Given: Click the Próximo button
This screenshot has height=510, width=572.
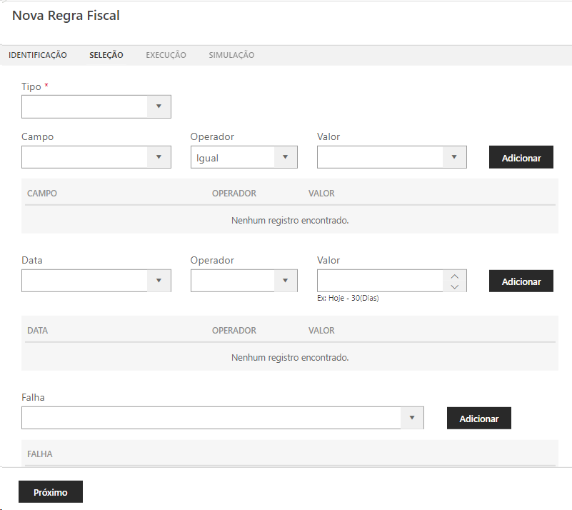Looking at the screenshot, I should point(51,492).
